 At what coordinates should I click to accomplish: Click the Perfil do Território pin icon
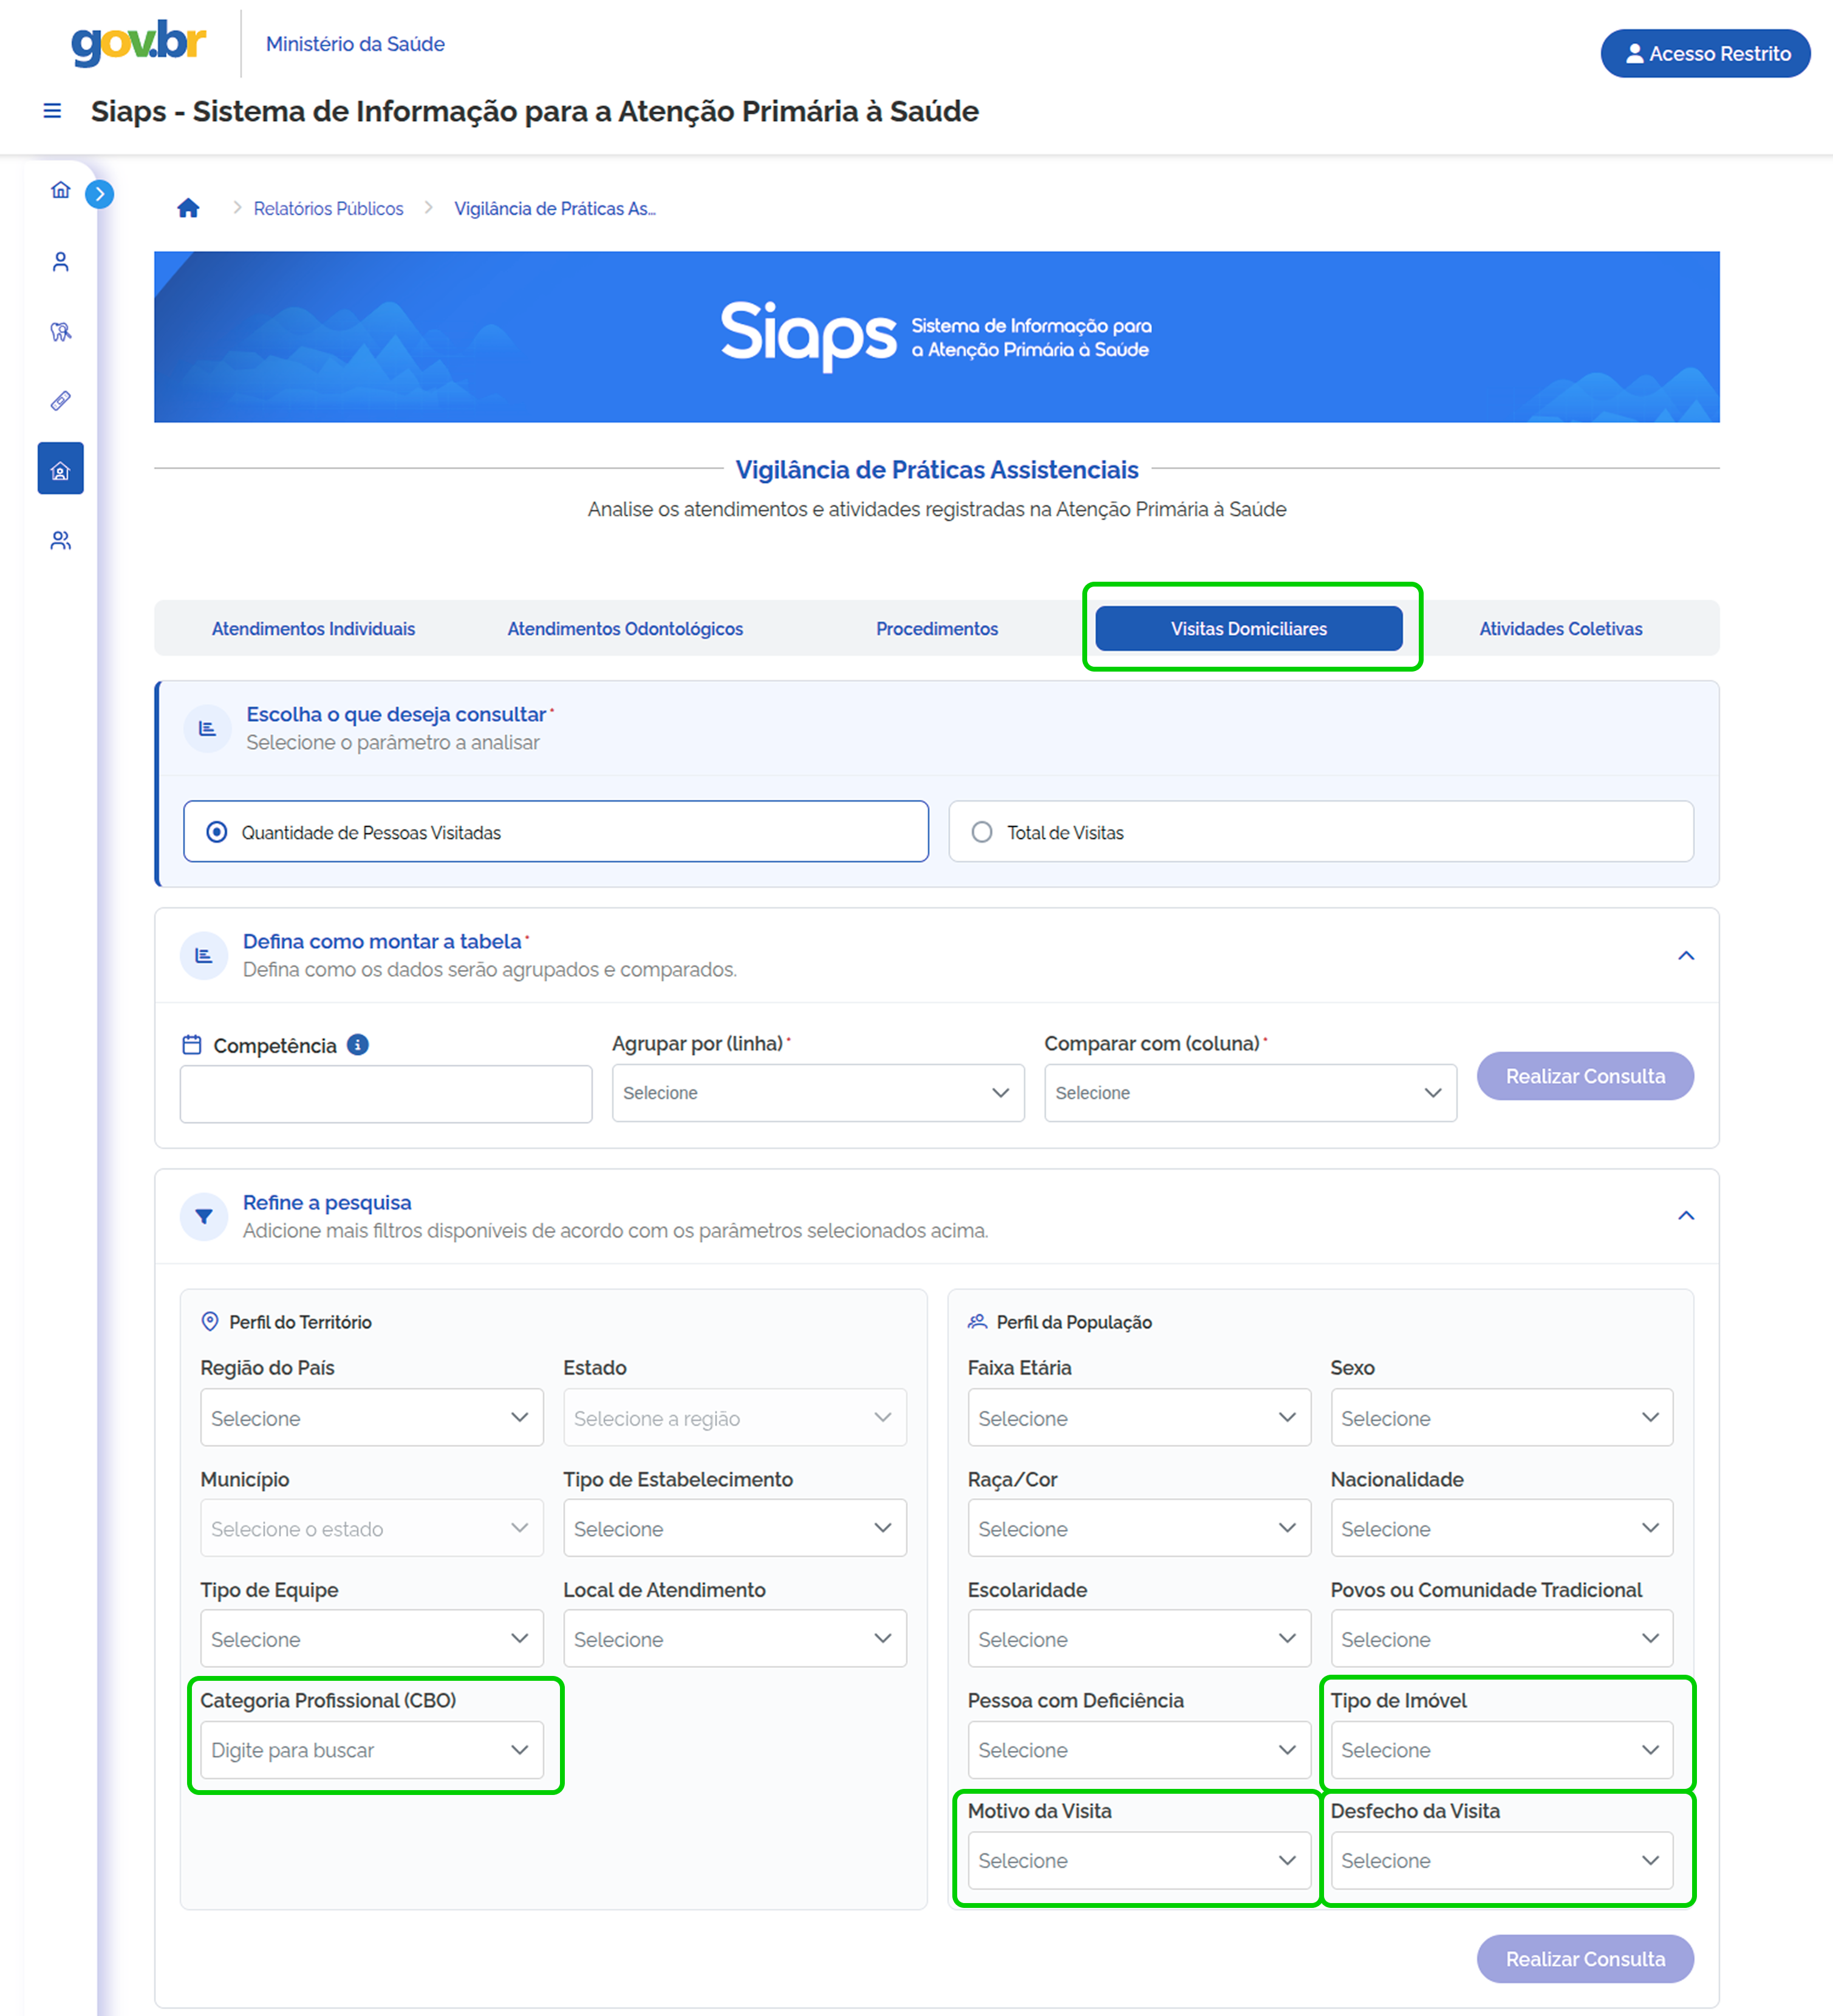pos(210,1322)
